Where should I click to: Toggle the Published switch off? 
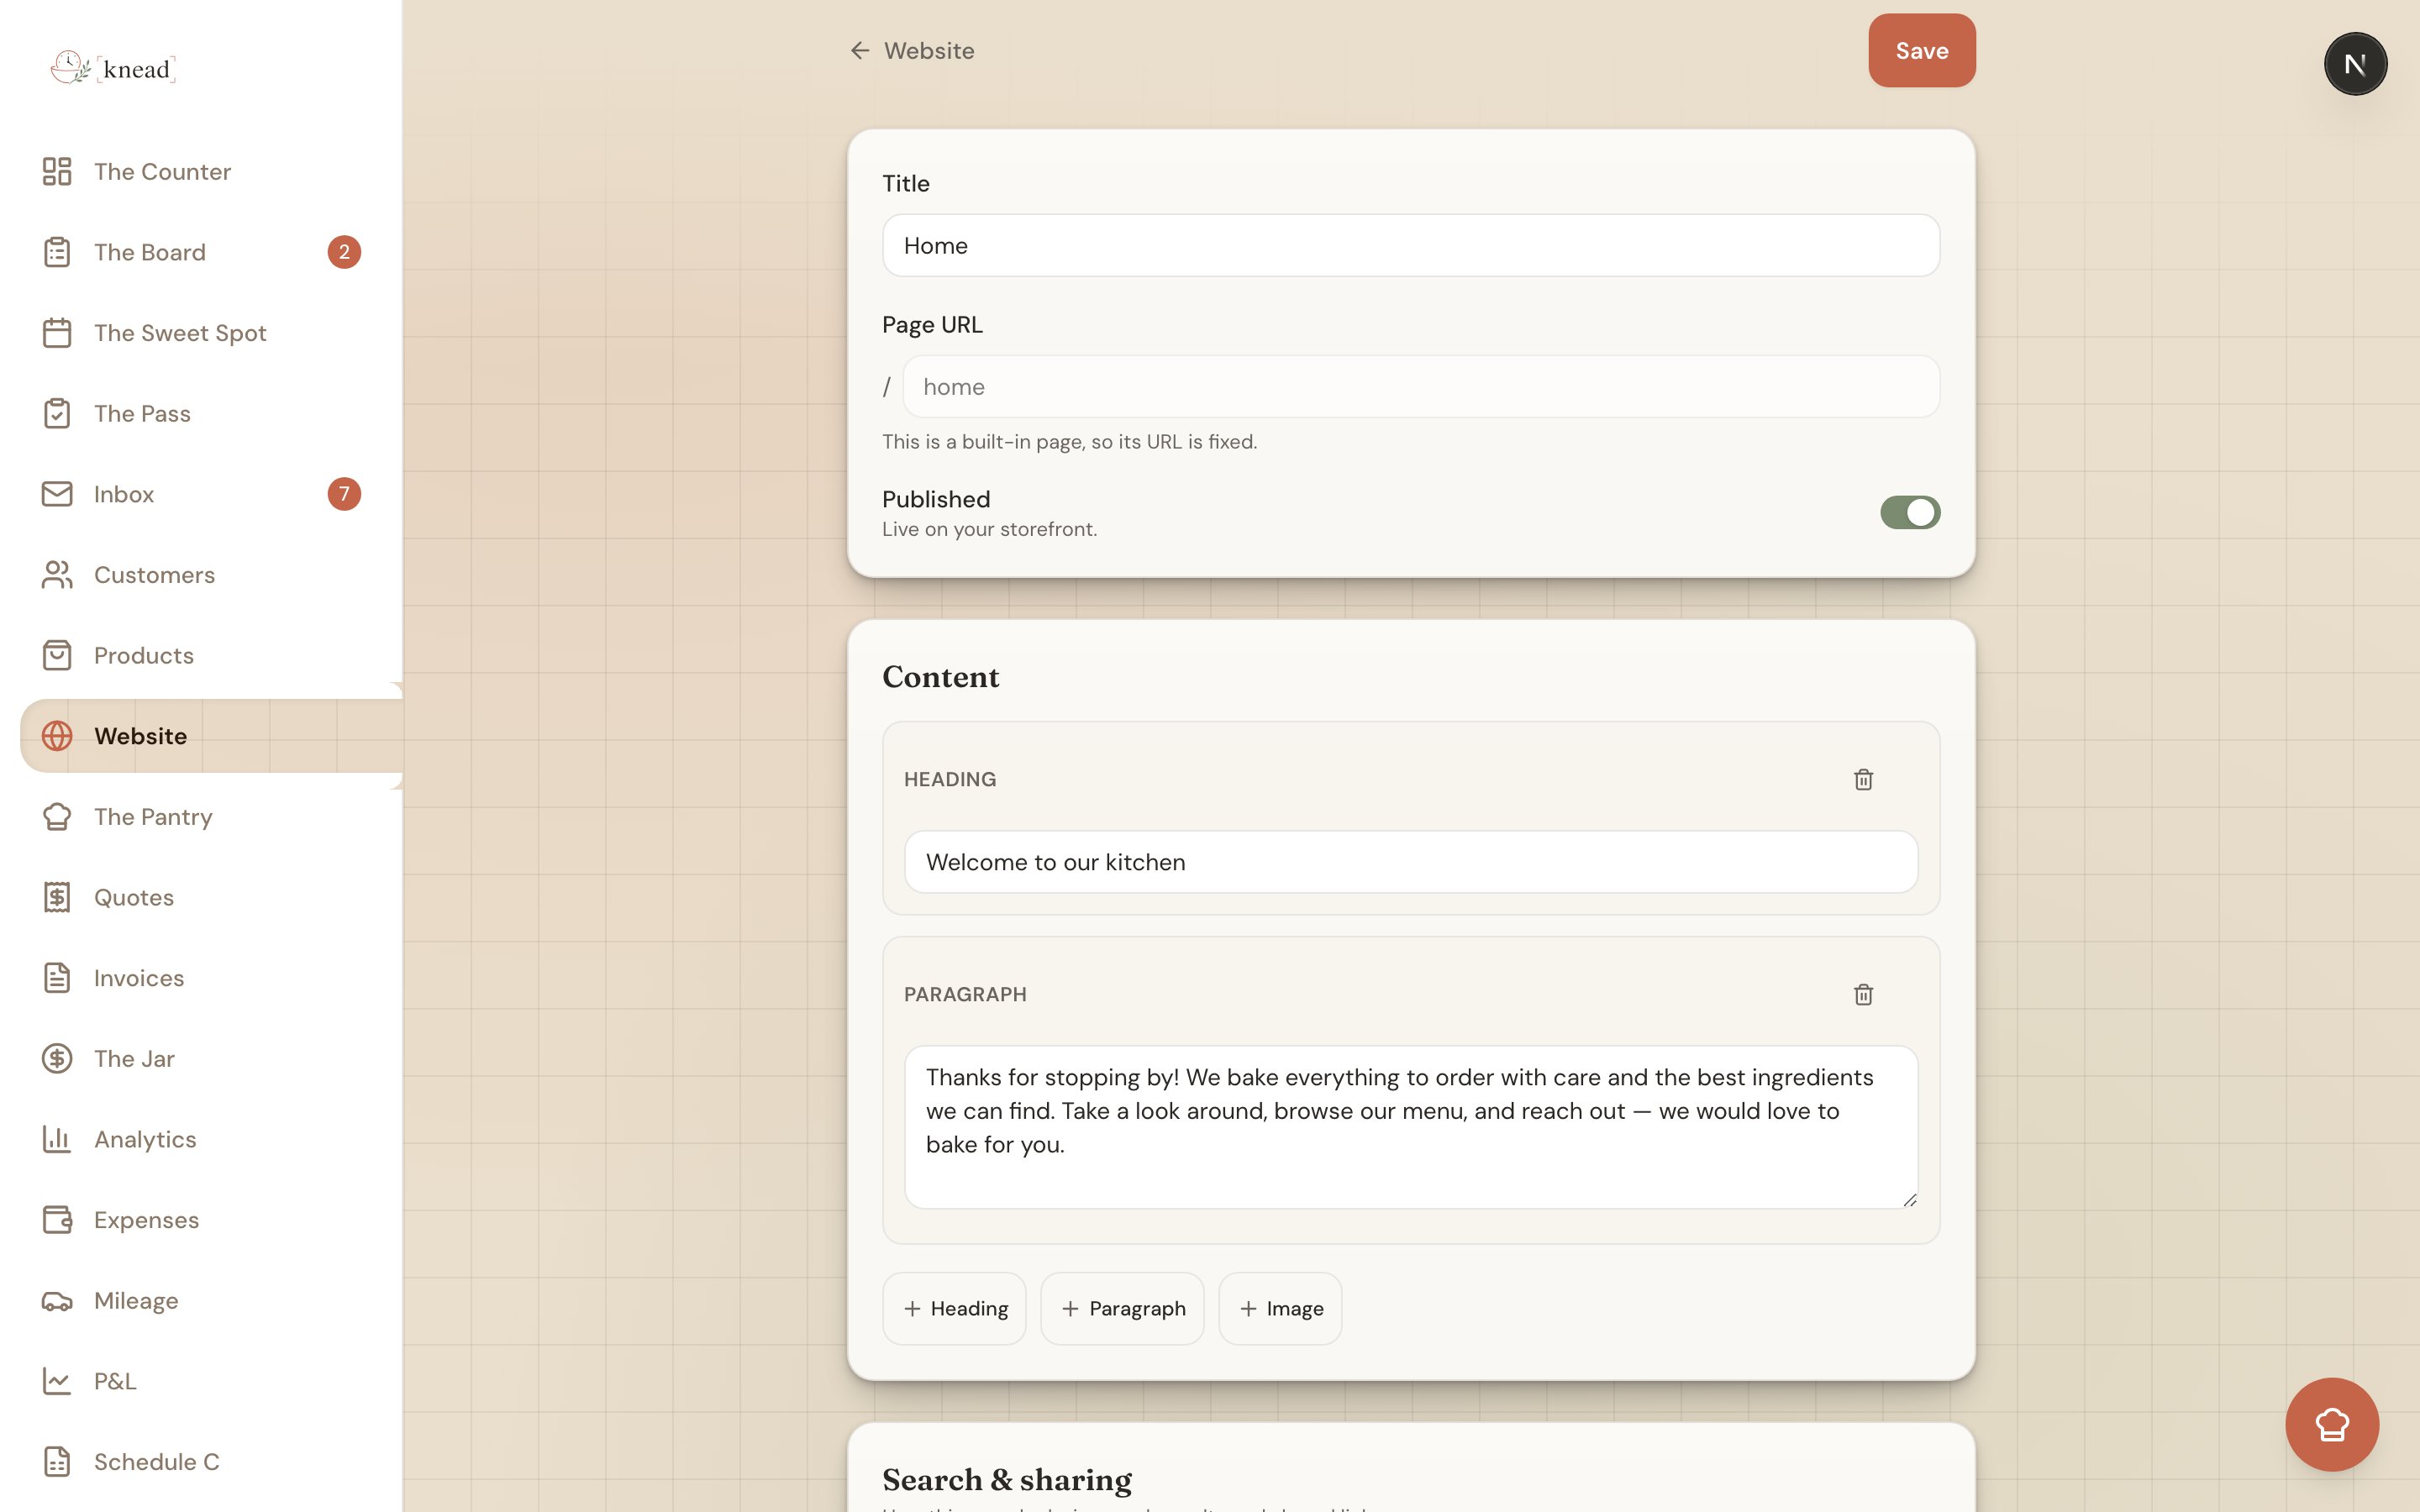point(1910,512)
